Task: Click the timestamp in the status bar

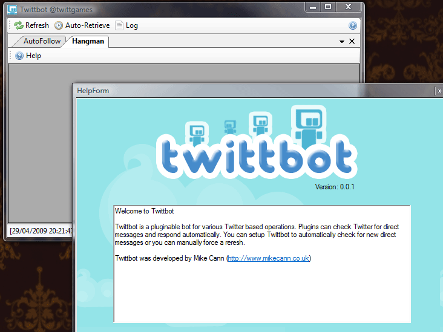Action: click(40, 231)
